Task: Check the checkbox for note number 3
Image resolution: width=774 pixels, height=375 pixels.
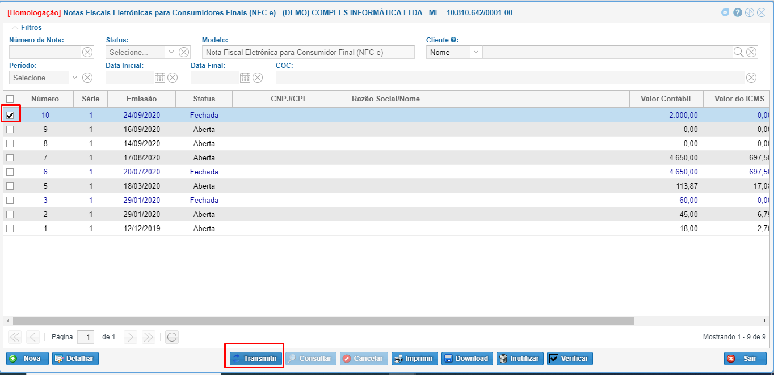Action: (x=10, y=200)
